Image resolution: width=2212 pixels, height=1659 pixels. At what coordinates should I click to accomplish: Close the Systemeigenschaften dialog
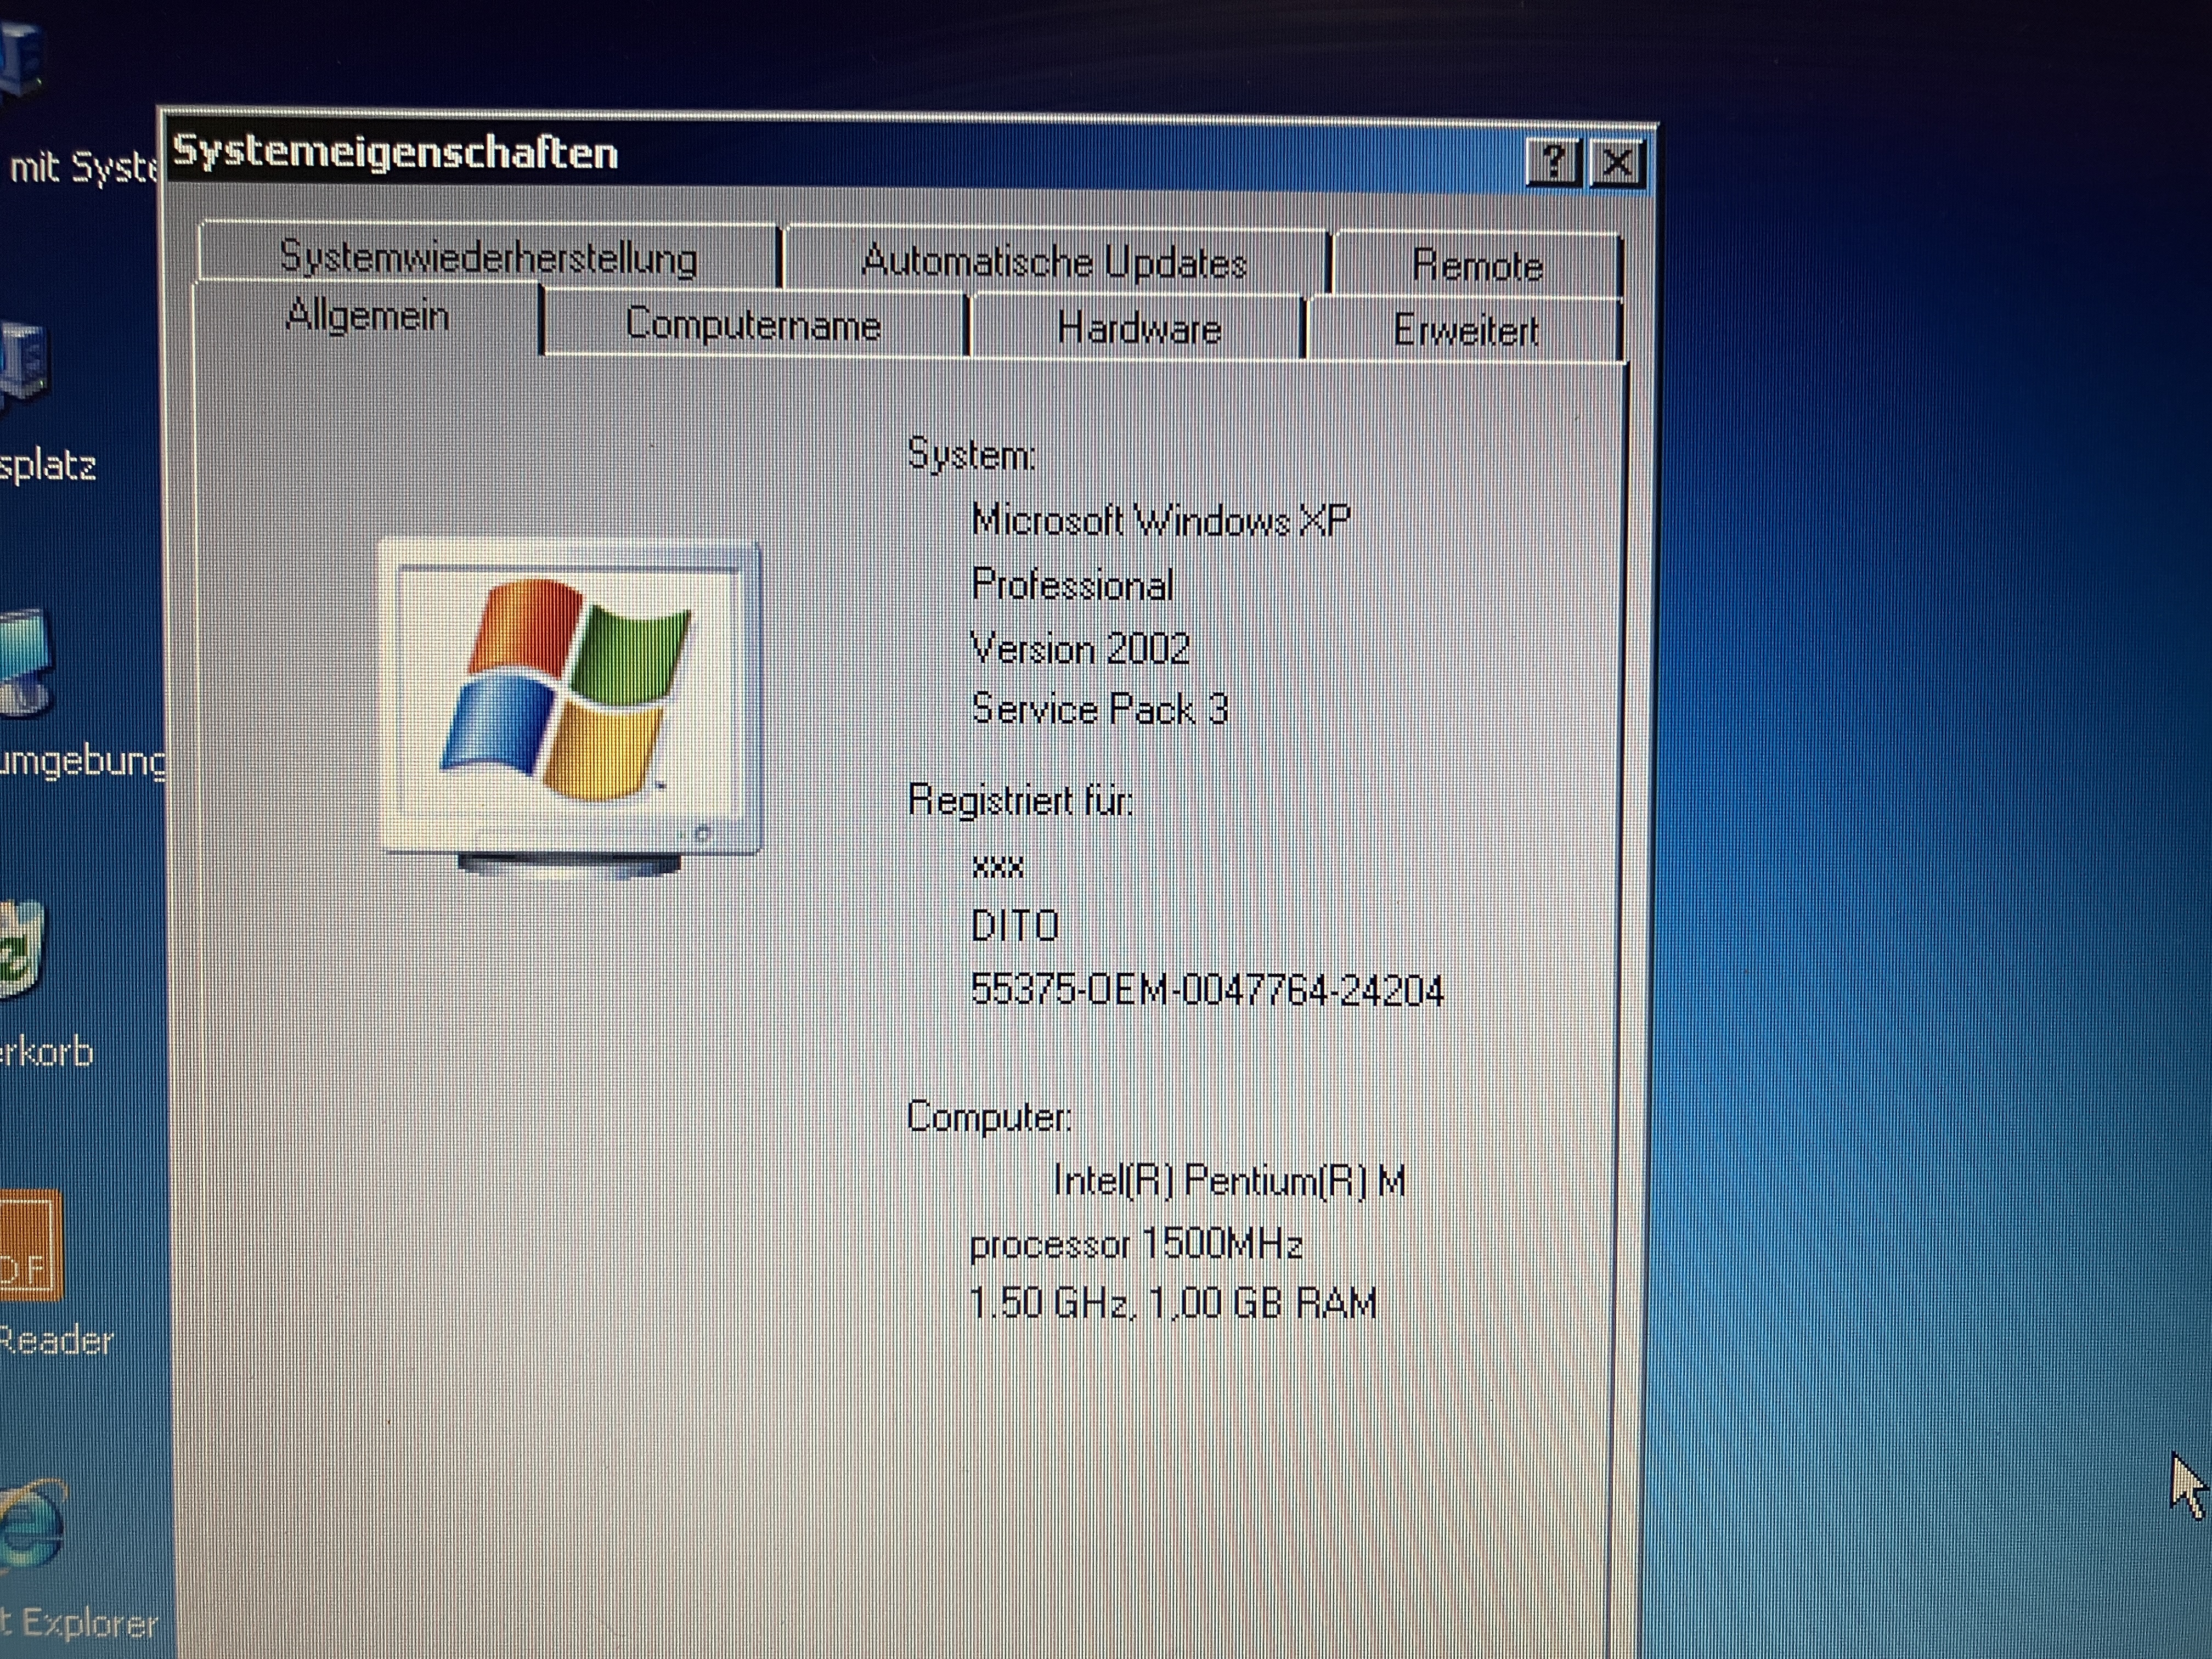[x=1617, y=163]
